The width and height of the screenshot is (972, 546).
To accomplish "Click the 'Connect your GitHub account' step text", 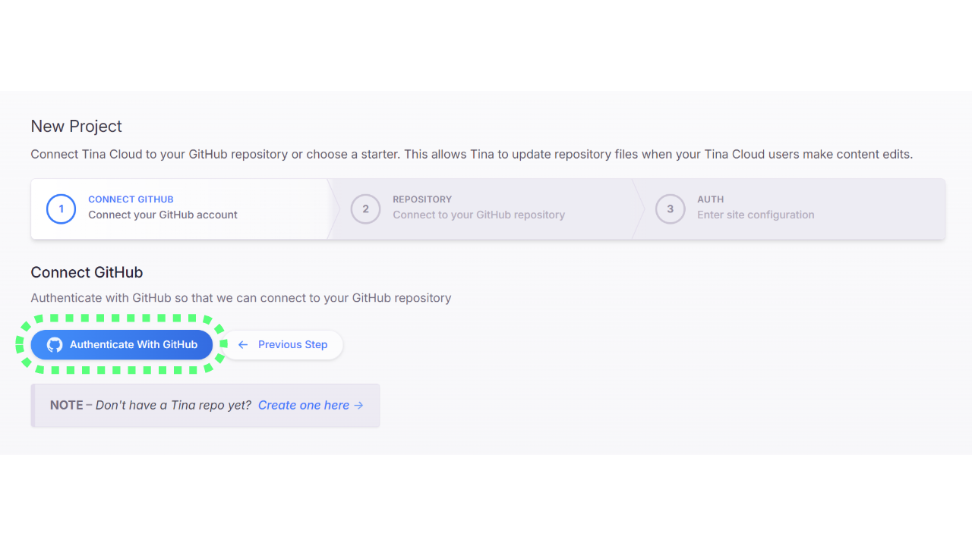I will 163,215.
